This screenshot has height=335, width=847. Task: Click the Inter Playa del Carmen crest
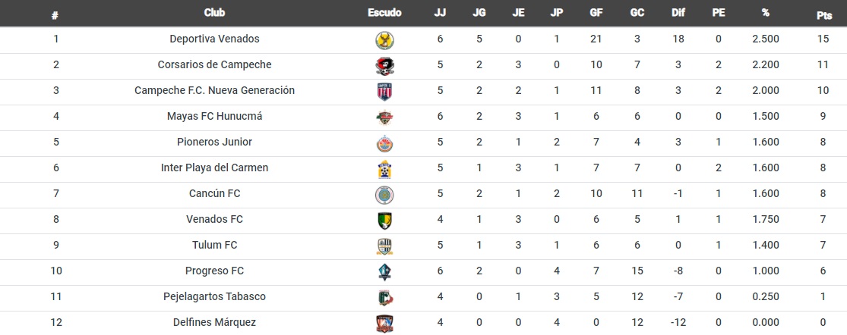coord(384,170)
